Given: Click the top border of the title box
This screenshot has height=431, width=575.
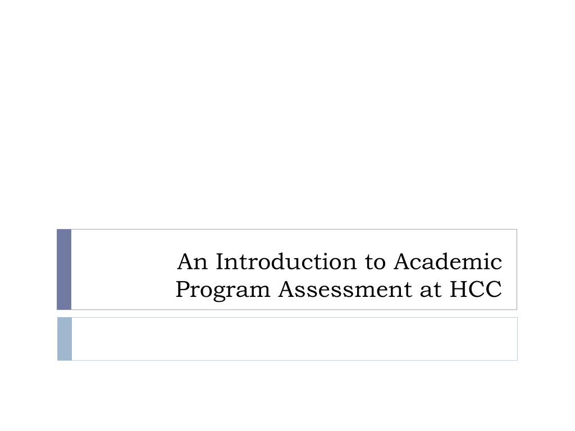Looking at the screenshot, I should pos(294,230).
